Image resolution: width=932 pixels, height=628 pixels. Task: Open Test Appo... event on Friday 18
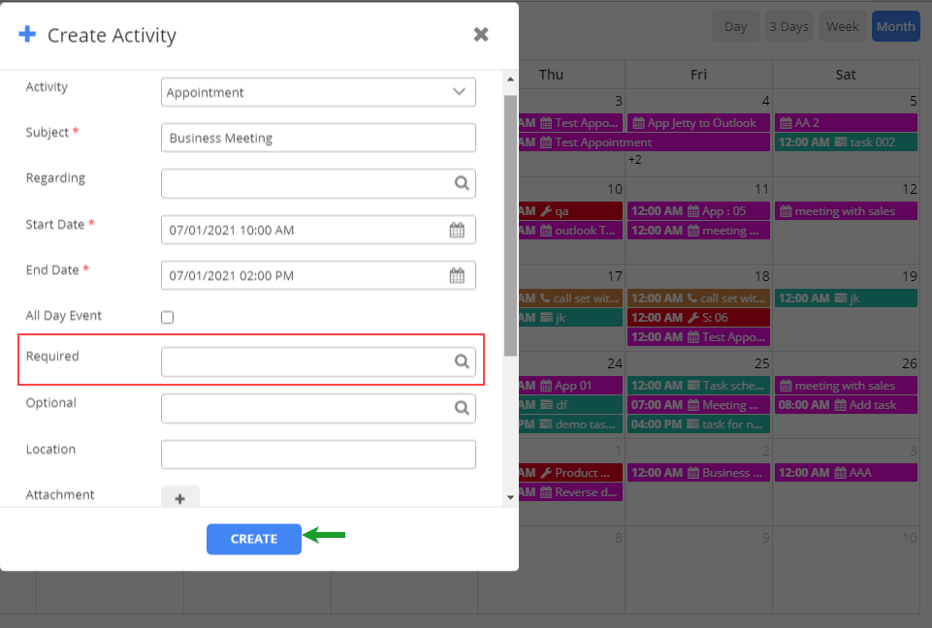tap(698, 337)
